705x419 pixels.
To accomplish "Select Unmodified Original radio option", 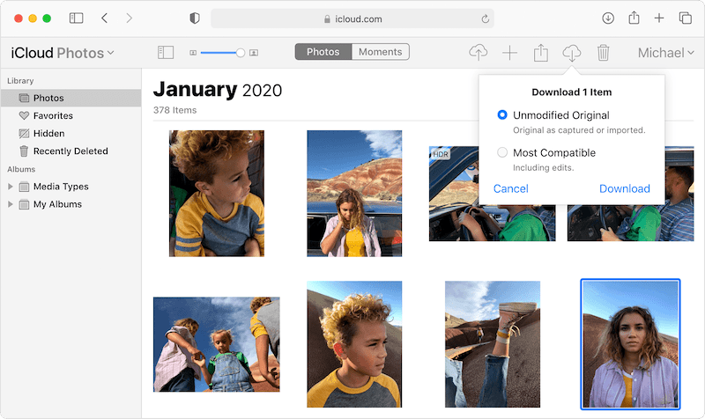I will click(502, 115).
